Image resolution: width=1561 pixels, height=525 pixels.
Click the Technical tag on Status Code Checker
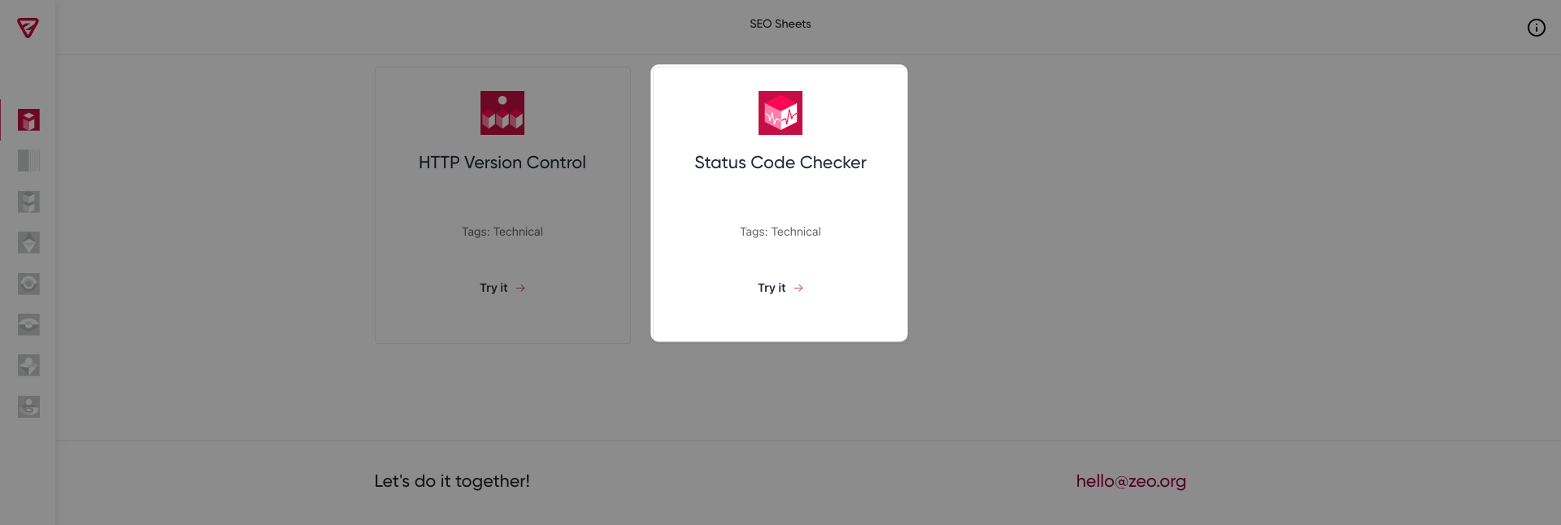click(796, 232)
